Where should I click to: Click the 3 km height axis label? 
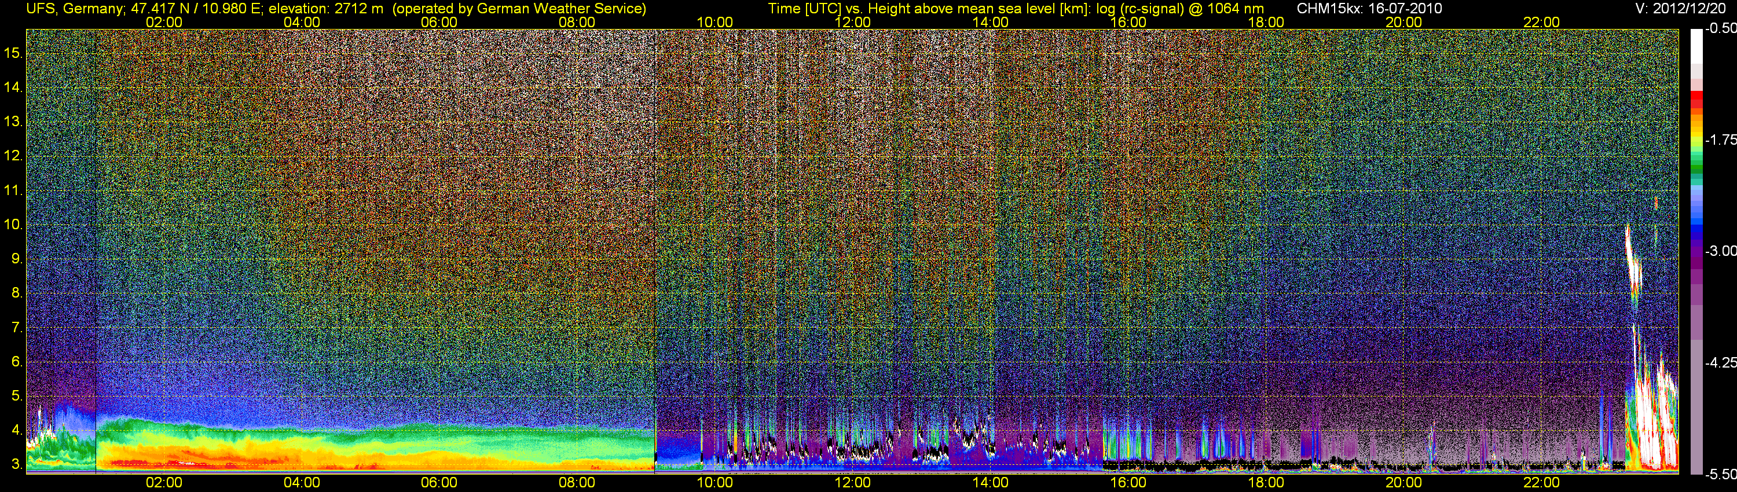point(16,465)
